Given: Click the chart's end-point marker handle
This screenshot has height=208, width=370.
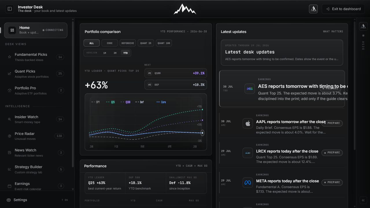Looking at the screenshot, I should click(x=202, y=133).
